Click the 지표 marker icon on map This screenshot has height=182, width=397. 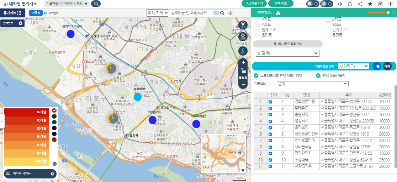pos(243,25)
